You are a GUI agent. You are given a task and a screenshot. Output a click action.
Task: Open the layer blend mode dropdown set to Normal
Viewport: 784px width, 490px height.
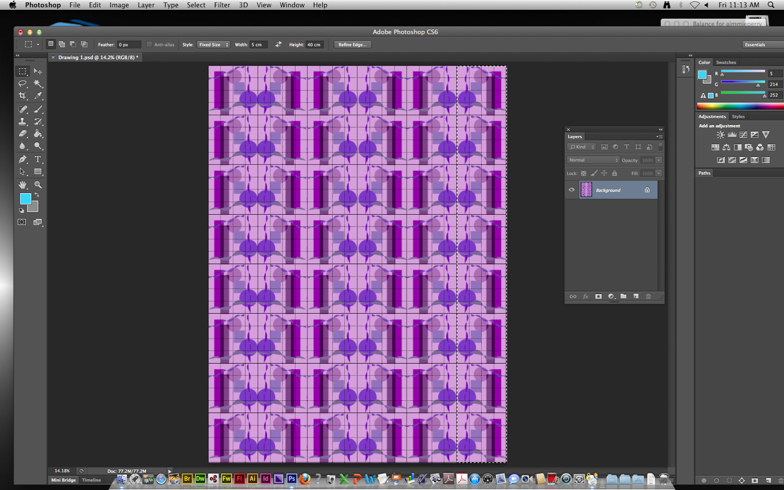tap(592, 160)
